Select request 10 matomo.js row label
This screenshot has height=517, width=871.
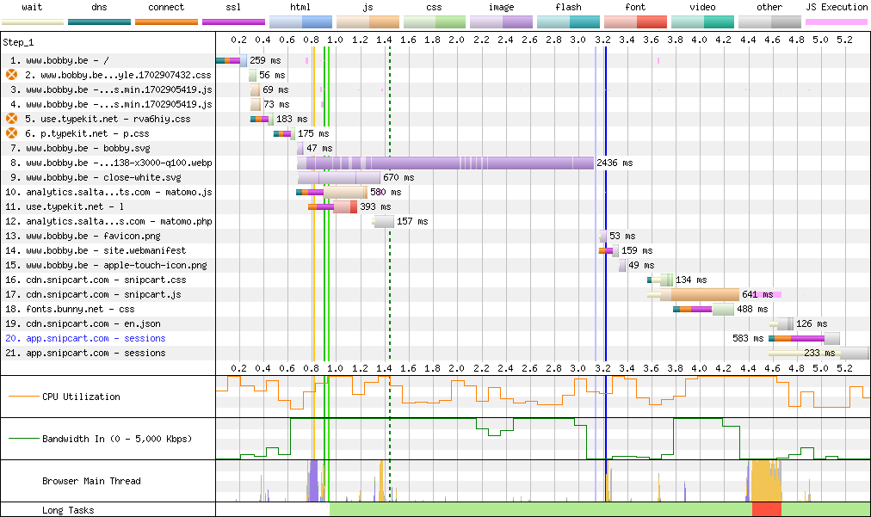pos(108,192)
